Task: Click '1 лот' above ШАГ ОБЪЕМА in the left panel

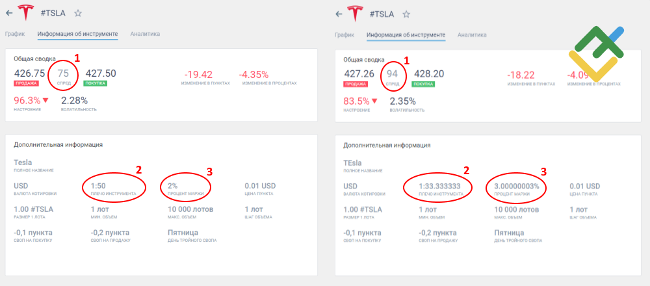Action: point(253,209)
